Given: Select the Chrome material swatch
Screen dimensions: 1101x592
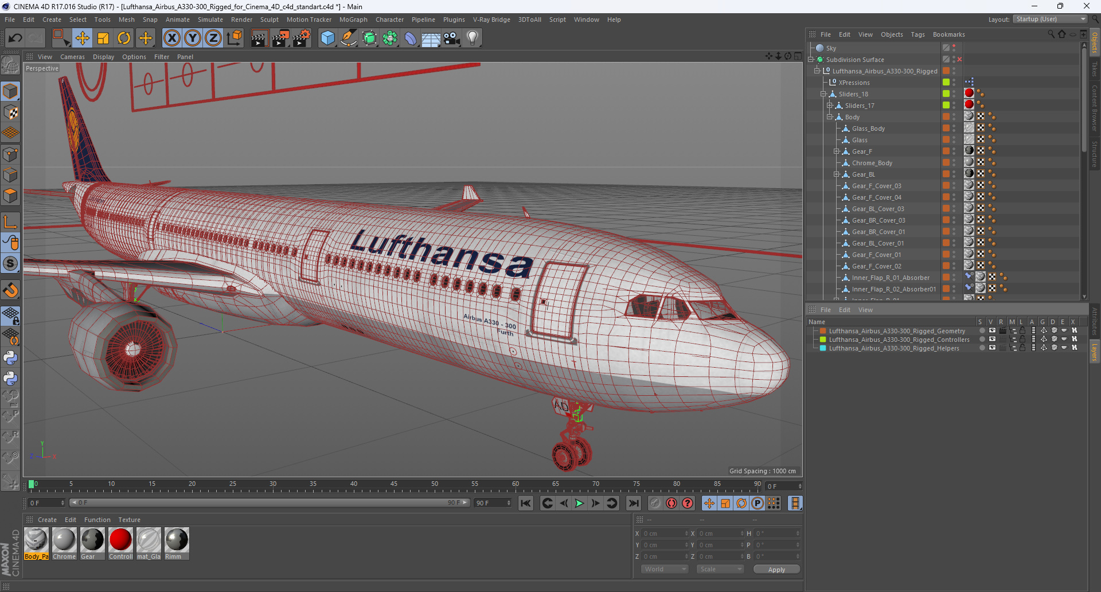Looking at the screenshot, I should click(64, 544).
